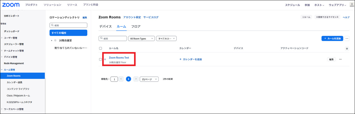This screenshot has width=355, height=114.
Task: Click status dot beside Zoom Rooms Test
Action: pos(105,59)
